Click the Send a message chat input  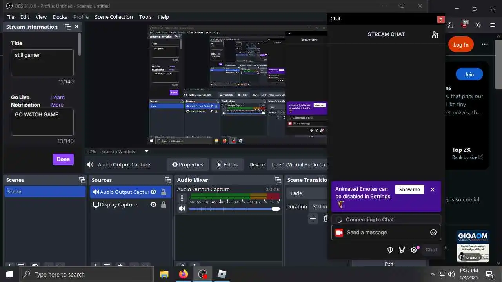(x=386, y=233)
